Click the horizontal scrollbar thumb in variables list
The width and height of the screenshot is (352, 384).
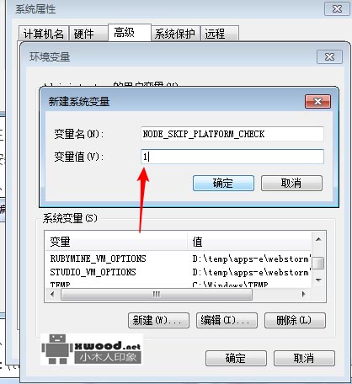(157, 294)
